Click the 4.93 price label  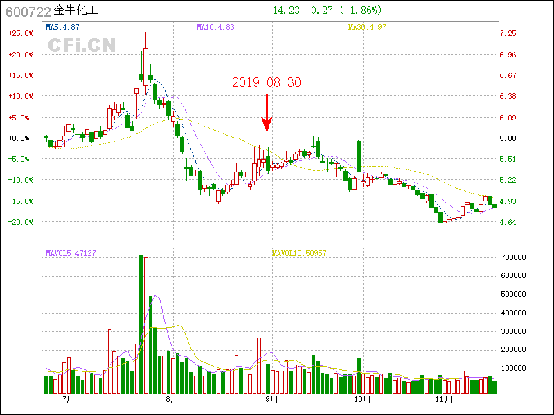[x=508, y=201]
